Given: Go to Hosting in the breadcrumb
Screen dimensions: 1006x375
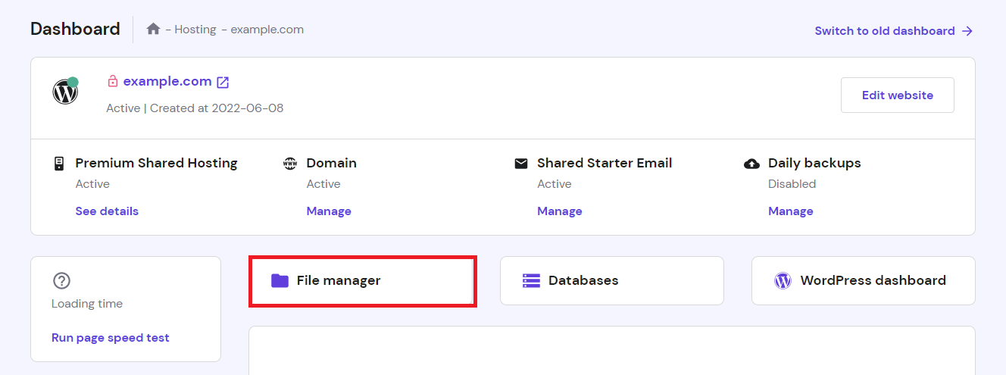Looking at the screenshot, I should 195,30.
